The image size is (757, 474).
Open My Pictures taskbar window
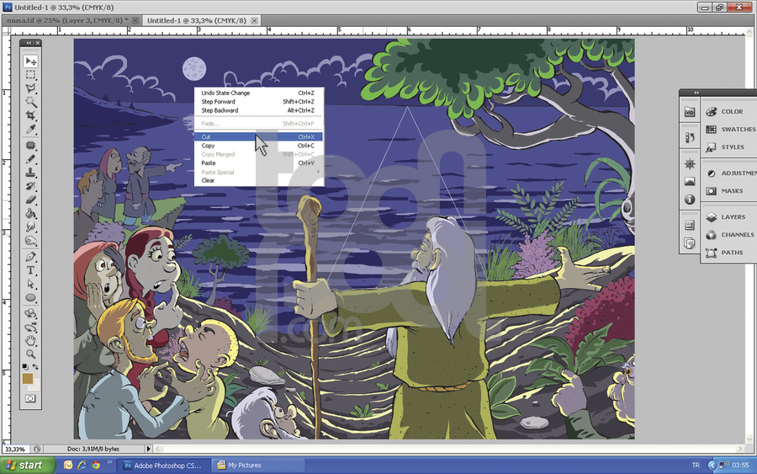point(259,466)
